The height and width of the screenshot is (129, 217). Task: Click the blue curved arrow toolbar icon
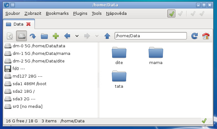[33, 36]
